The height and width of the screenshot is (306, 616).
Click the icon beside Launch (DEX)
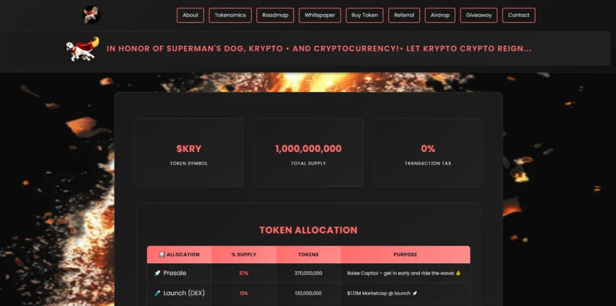(158, 293)
